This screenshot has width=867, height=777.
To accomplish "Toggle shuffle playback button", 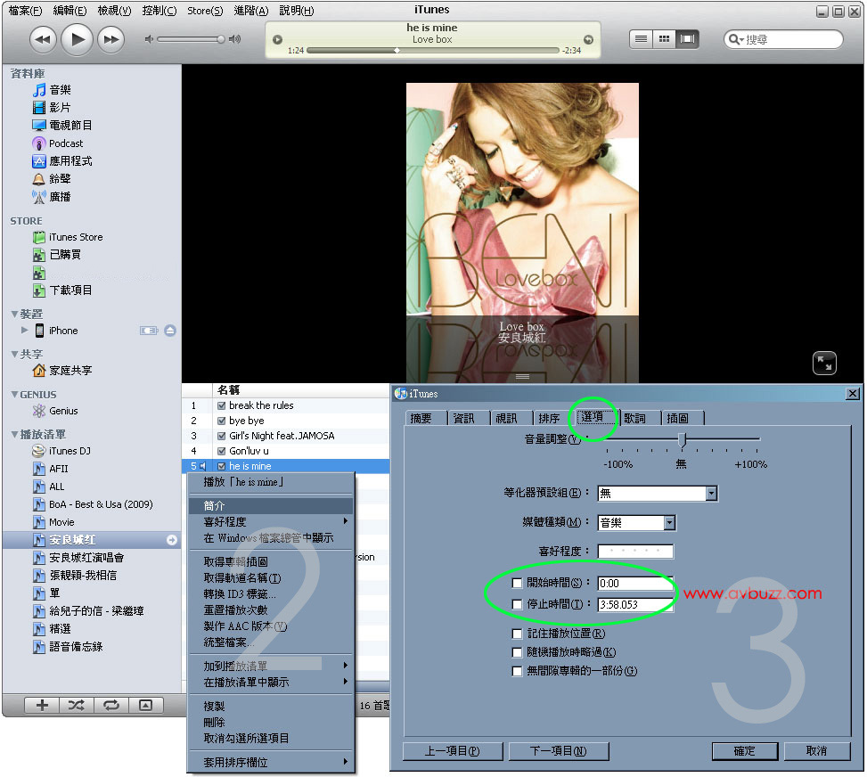I will click(x=77, y=705).
